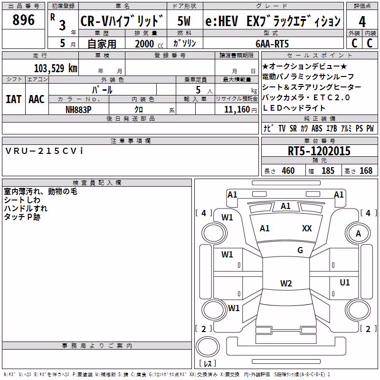
Task: Click the overall evaluation score 4
Action: click(x=362, y=21)
